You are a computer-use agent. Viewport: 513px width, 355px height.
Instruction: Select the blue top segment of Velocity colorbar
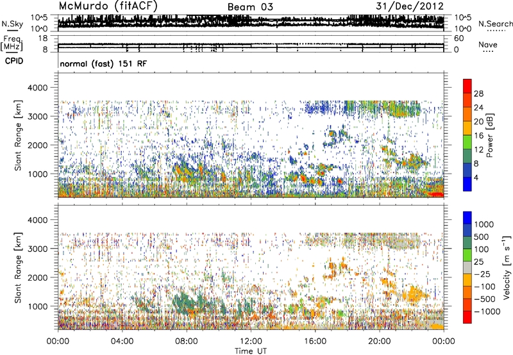point(467,218)
